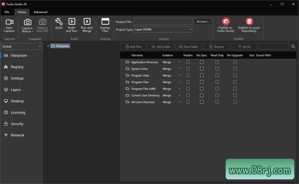299x184 pixels.
Task: Click the Publish to Turbo Server icon
Action: pyautogui.click(x=226, y=21)
